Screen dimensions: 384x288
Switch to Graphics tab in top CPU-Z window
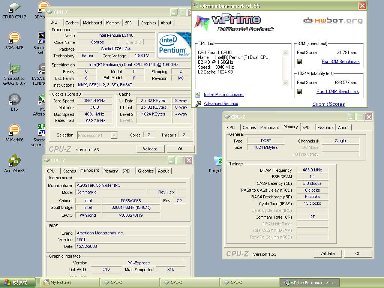[148, 23]
